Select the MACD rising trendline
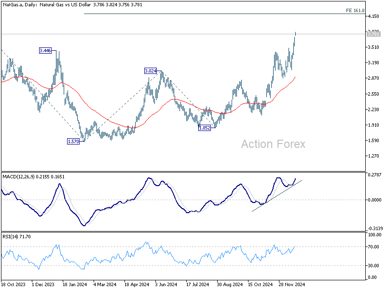 point(276,196)
